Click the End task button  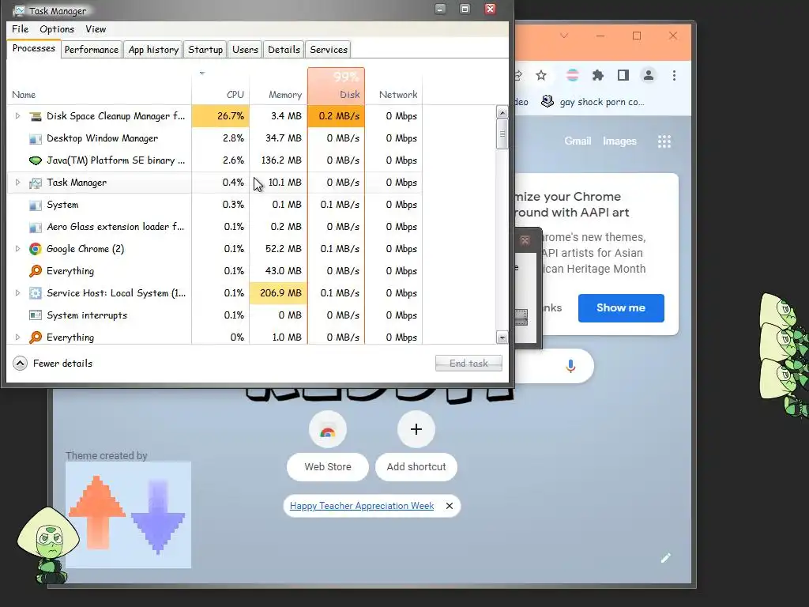(468, 364)
